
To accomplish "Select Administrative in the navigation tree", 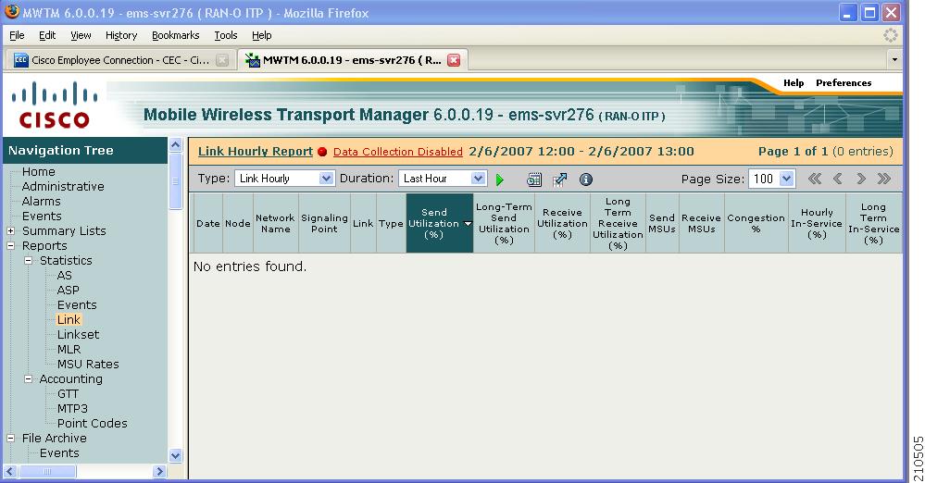I will tap(63, 186).
